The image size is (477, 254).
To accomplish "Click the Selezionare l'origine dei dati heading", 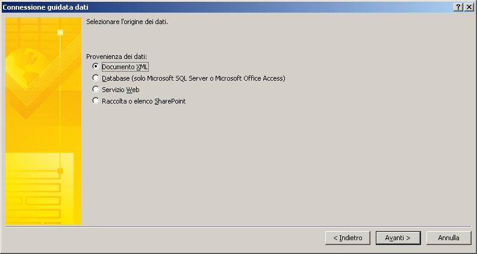I will [x=127, y=22].
